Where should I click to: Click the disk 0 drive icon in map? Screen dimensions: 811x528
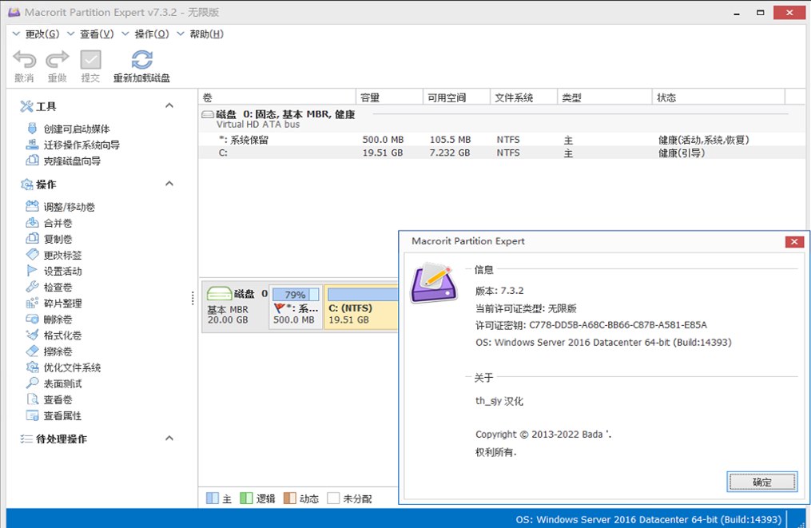pyautogui.click(x=219, y=294)
